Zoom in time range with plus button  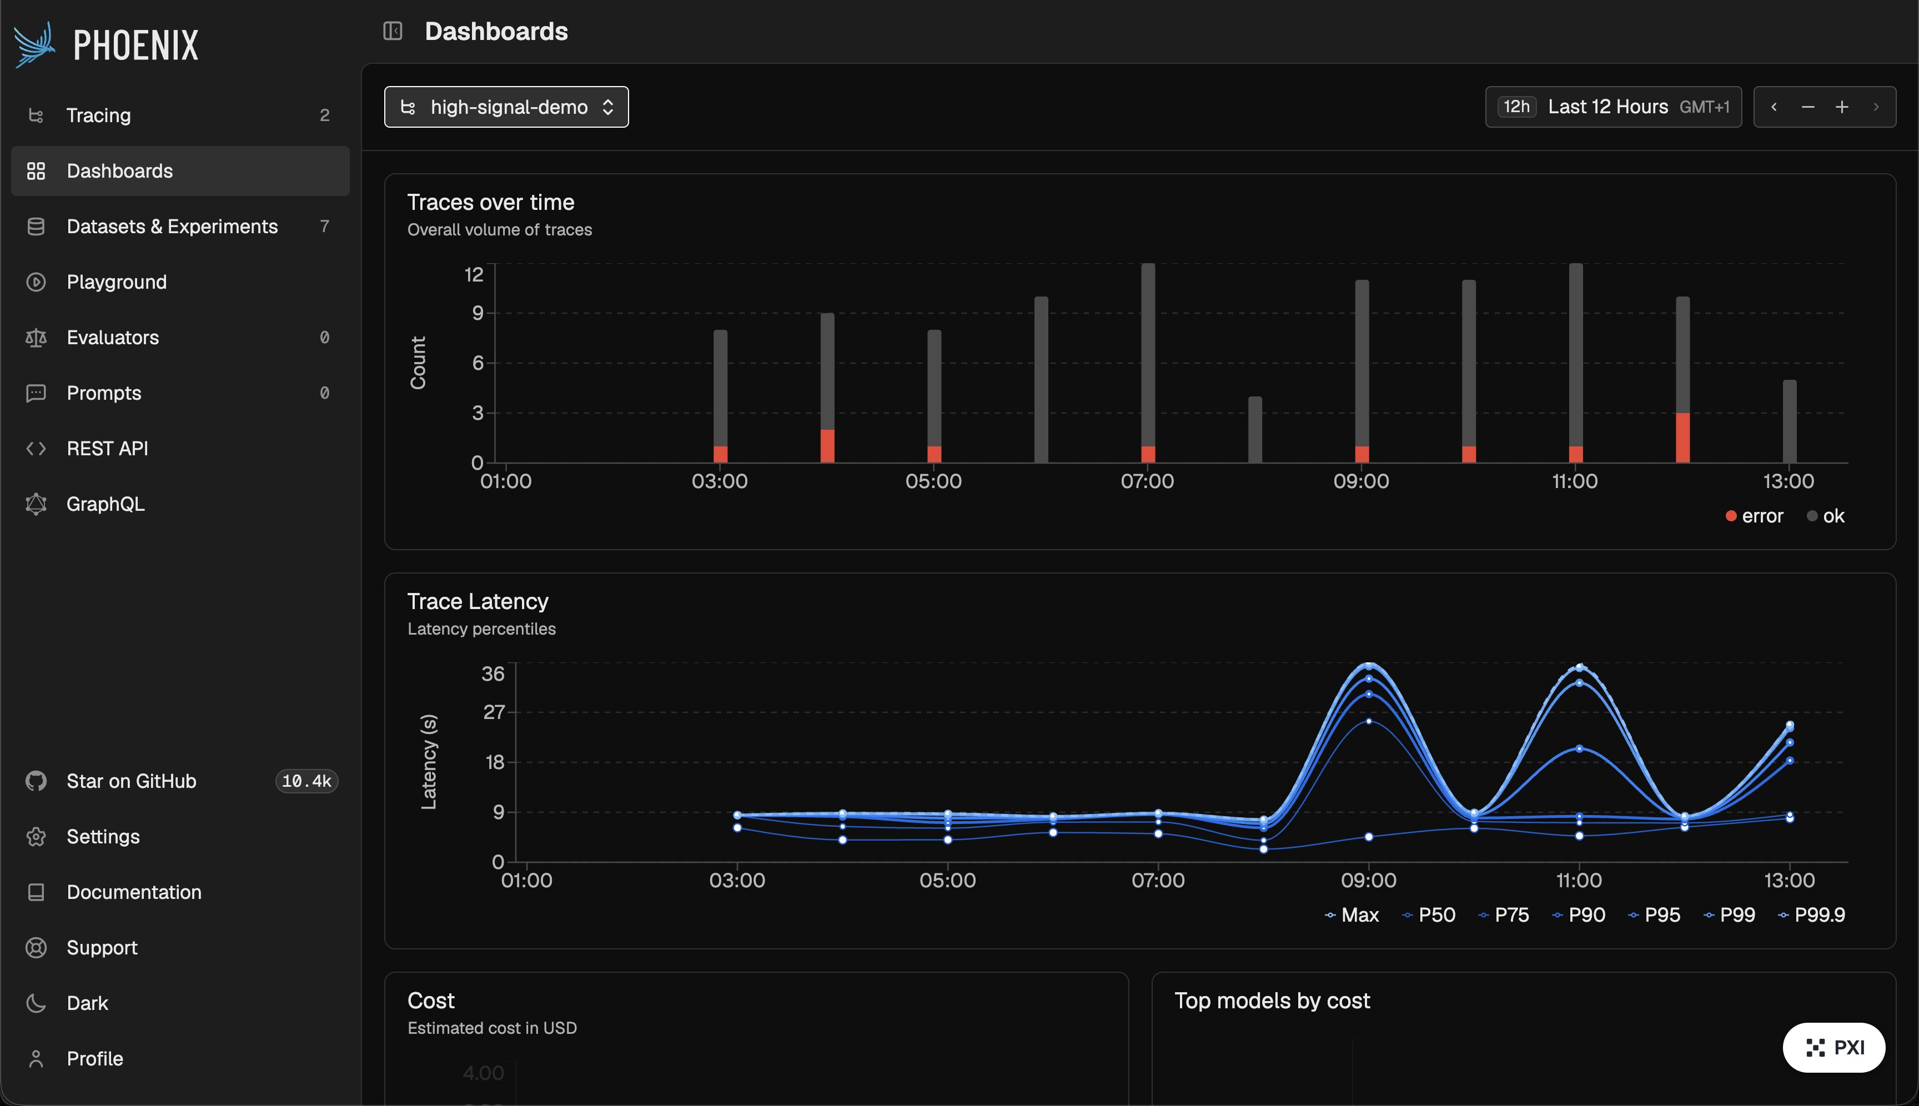coord(1841,107)
